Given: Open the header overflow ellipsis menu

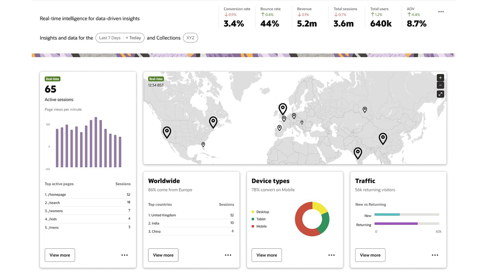Looking at the screenshot, I should point(441,12).
